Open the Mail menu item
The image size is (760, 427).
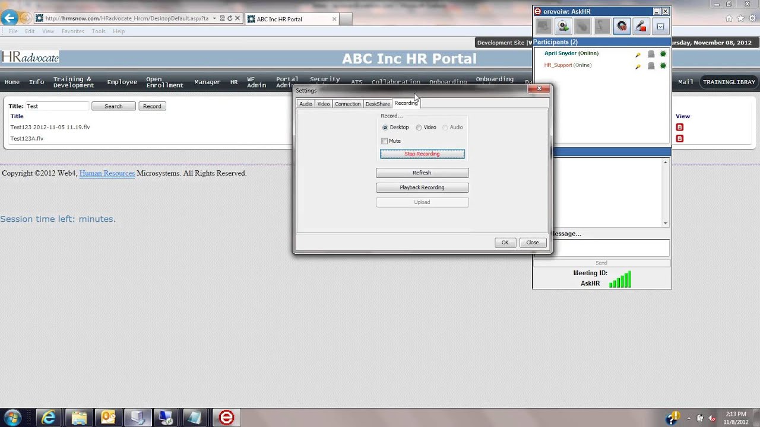point(686,82)
